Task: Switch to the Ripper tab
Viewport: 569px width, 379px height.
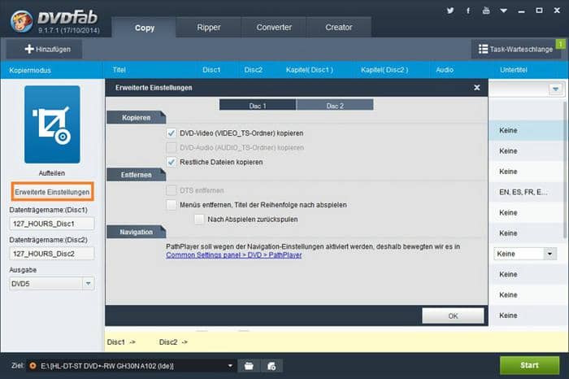Action: [209, 27]
